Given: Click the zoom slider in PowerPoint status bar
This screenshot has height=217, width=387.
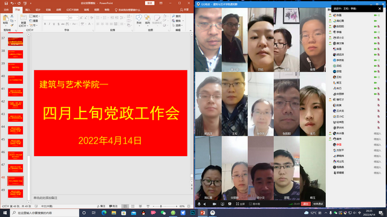Looking at the screenshot, I should coord(161,206).
